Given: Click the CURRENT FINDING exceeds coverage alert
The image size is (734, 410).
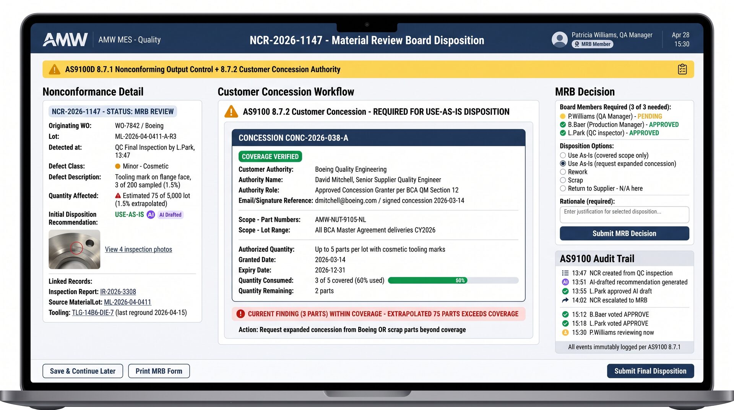Looking at the screenshot, I should pos(378,314).
